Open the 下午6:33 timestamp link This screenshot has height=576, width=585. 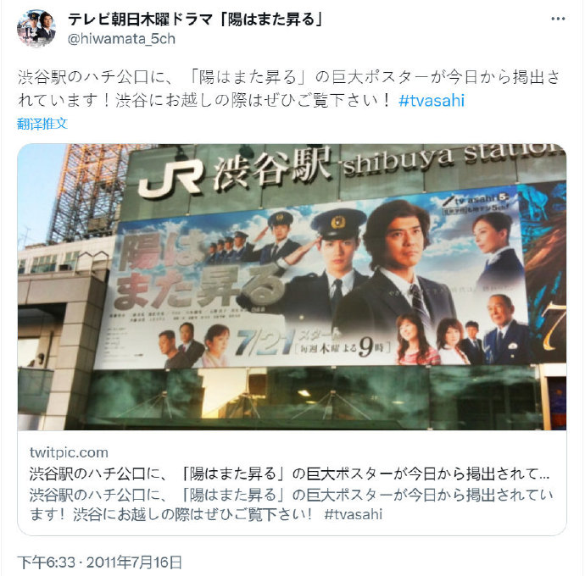(47, 562)
